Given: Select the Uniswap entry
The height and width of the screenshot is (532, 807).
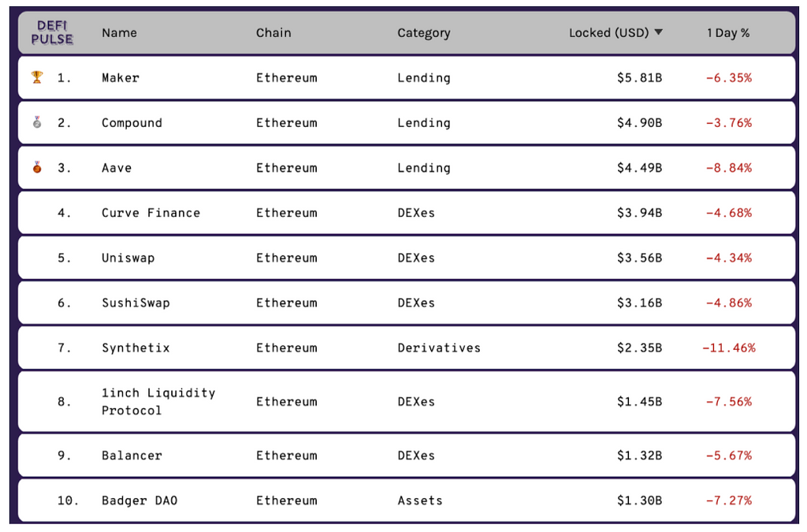Looking at the screenshot, I should click(x=128, y=258).
